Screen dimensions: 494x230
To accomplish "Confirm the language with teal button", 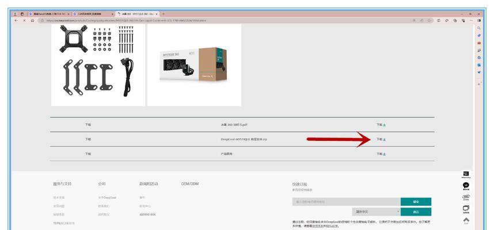I will (416, 212).
